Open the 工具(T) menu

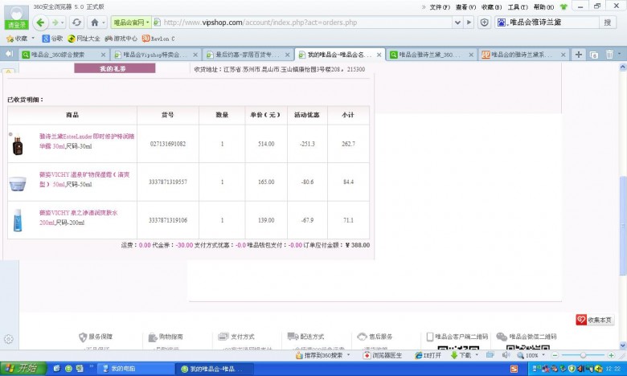[x=518, y=7]
